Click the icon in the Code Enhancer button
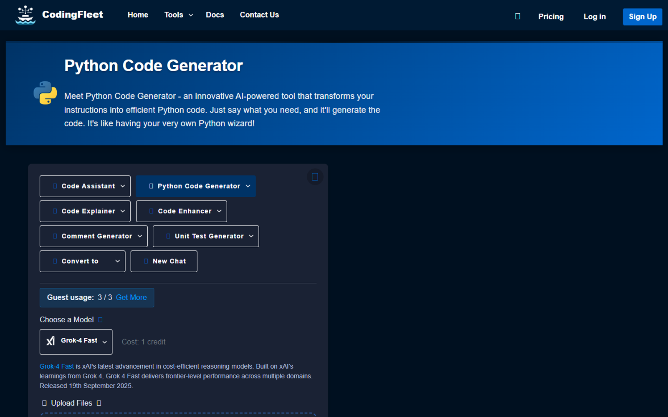 tap(152, 211)
